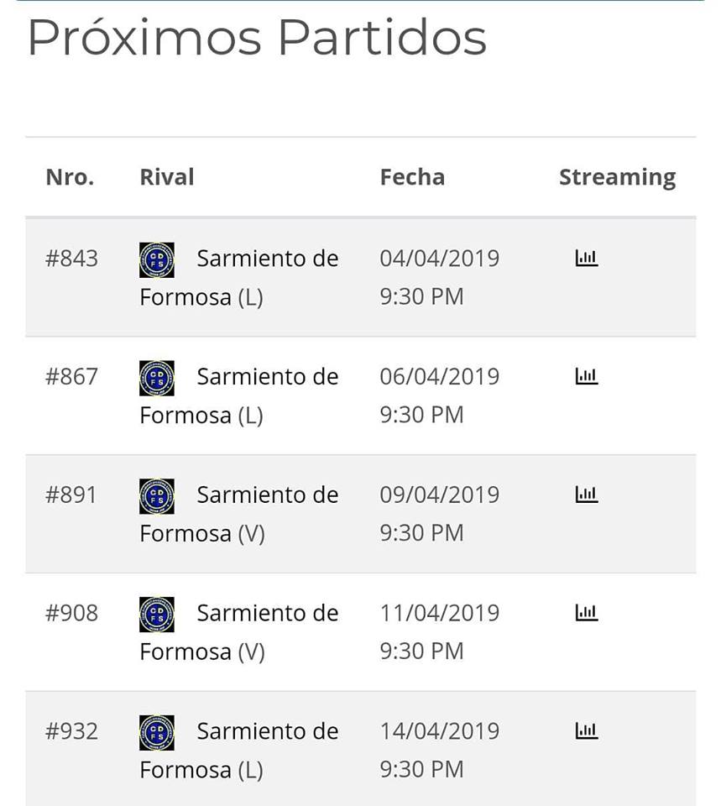This screenshot has height=806, width=721.
Task: Click the Próximos Partidos heading
Action: (257, 38)
